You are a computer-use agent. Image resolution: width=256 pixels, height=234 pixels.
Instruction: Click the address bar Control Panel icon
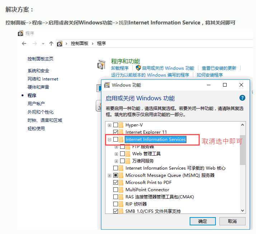[x=60, y=44]
